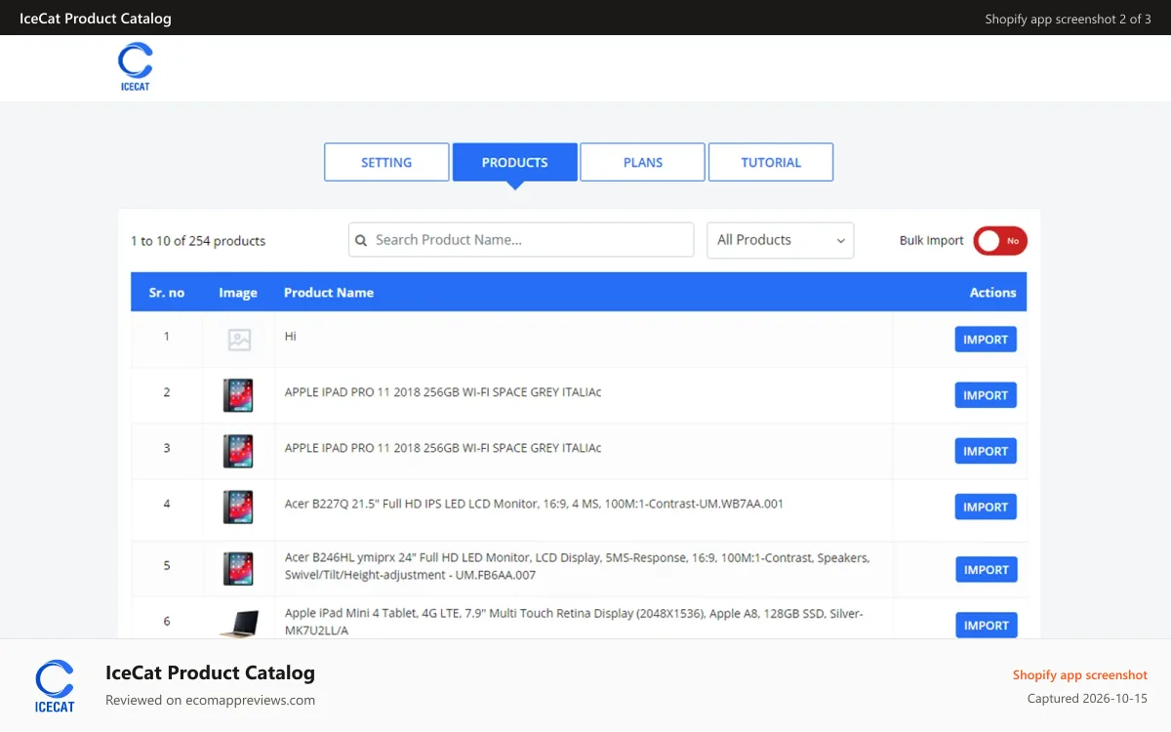
Task: Import the Acer B246HL monitor
Action: 986,569
